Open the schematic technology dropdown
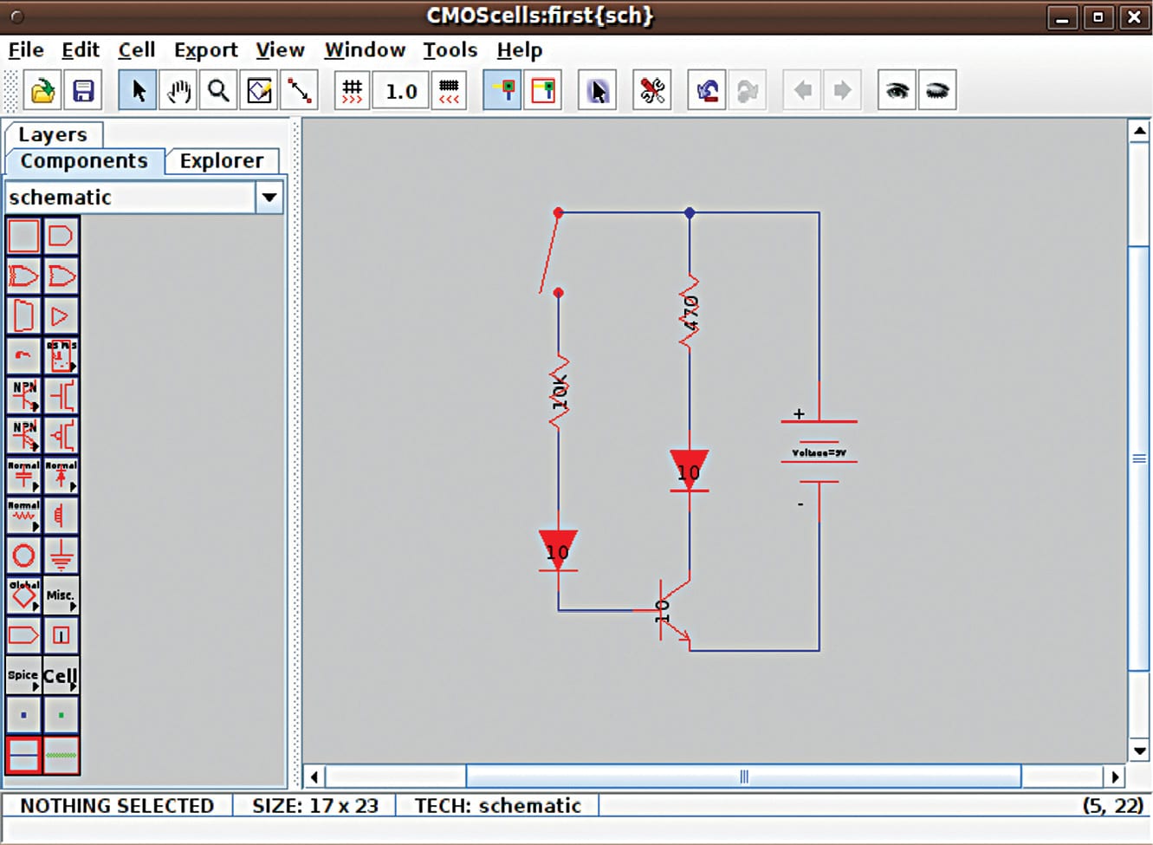This screenshot has height=845, width=1153. tap(269, 198)
